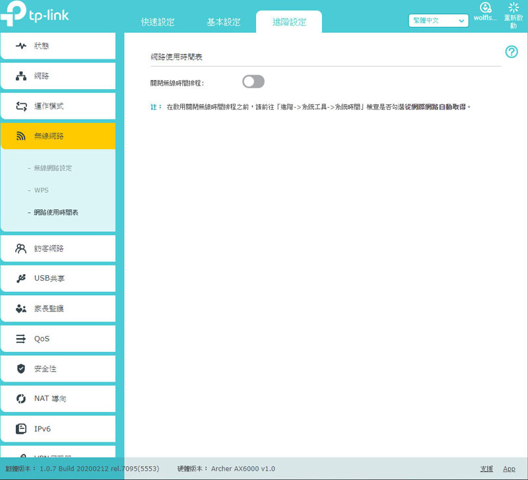Click the 狀態 status pulse icon
This screenshot has height=480, width=528.
[21, 46]
